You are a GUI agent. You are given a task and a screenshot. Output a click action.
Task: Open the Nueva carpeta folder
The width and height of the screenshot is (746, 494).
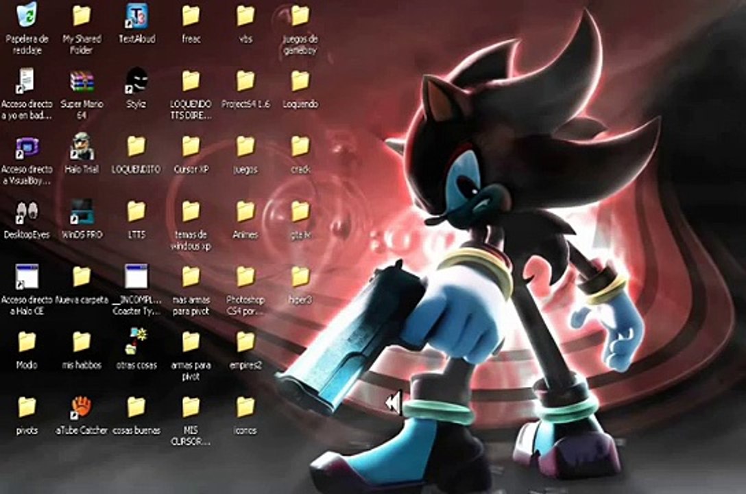[82, 276]
